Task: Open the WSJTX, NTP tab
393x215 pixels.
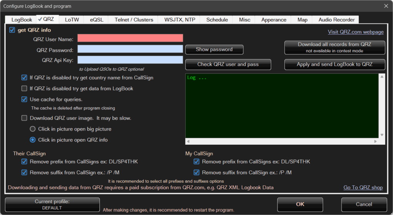Action: tap(180, 20)
